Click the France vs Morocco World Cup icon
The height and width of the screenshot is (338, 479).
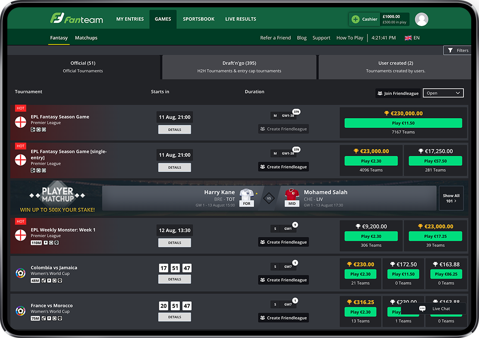click(21, 311)
